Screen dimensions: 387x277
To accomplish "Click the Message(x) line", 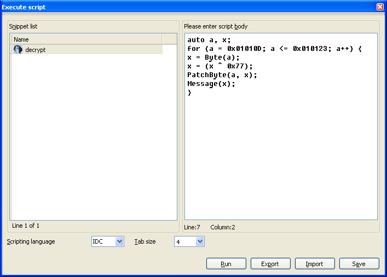I will pos(211,84).
